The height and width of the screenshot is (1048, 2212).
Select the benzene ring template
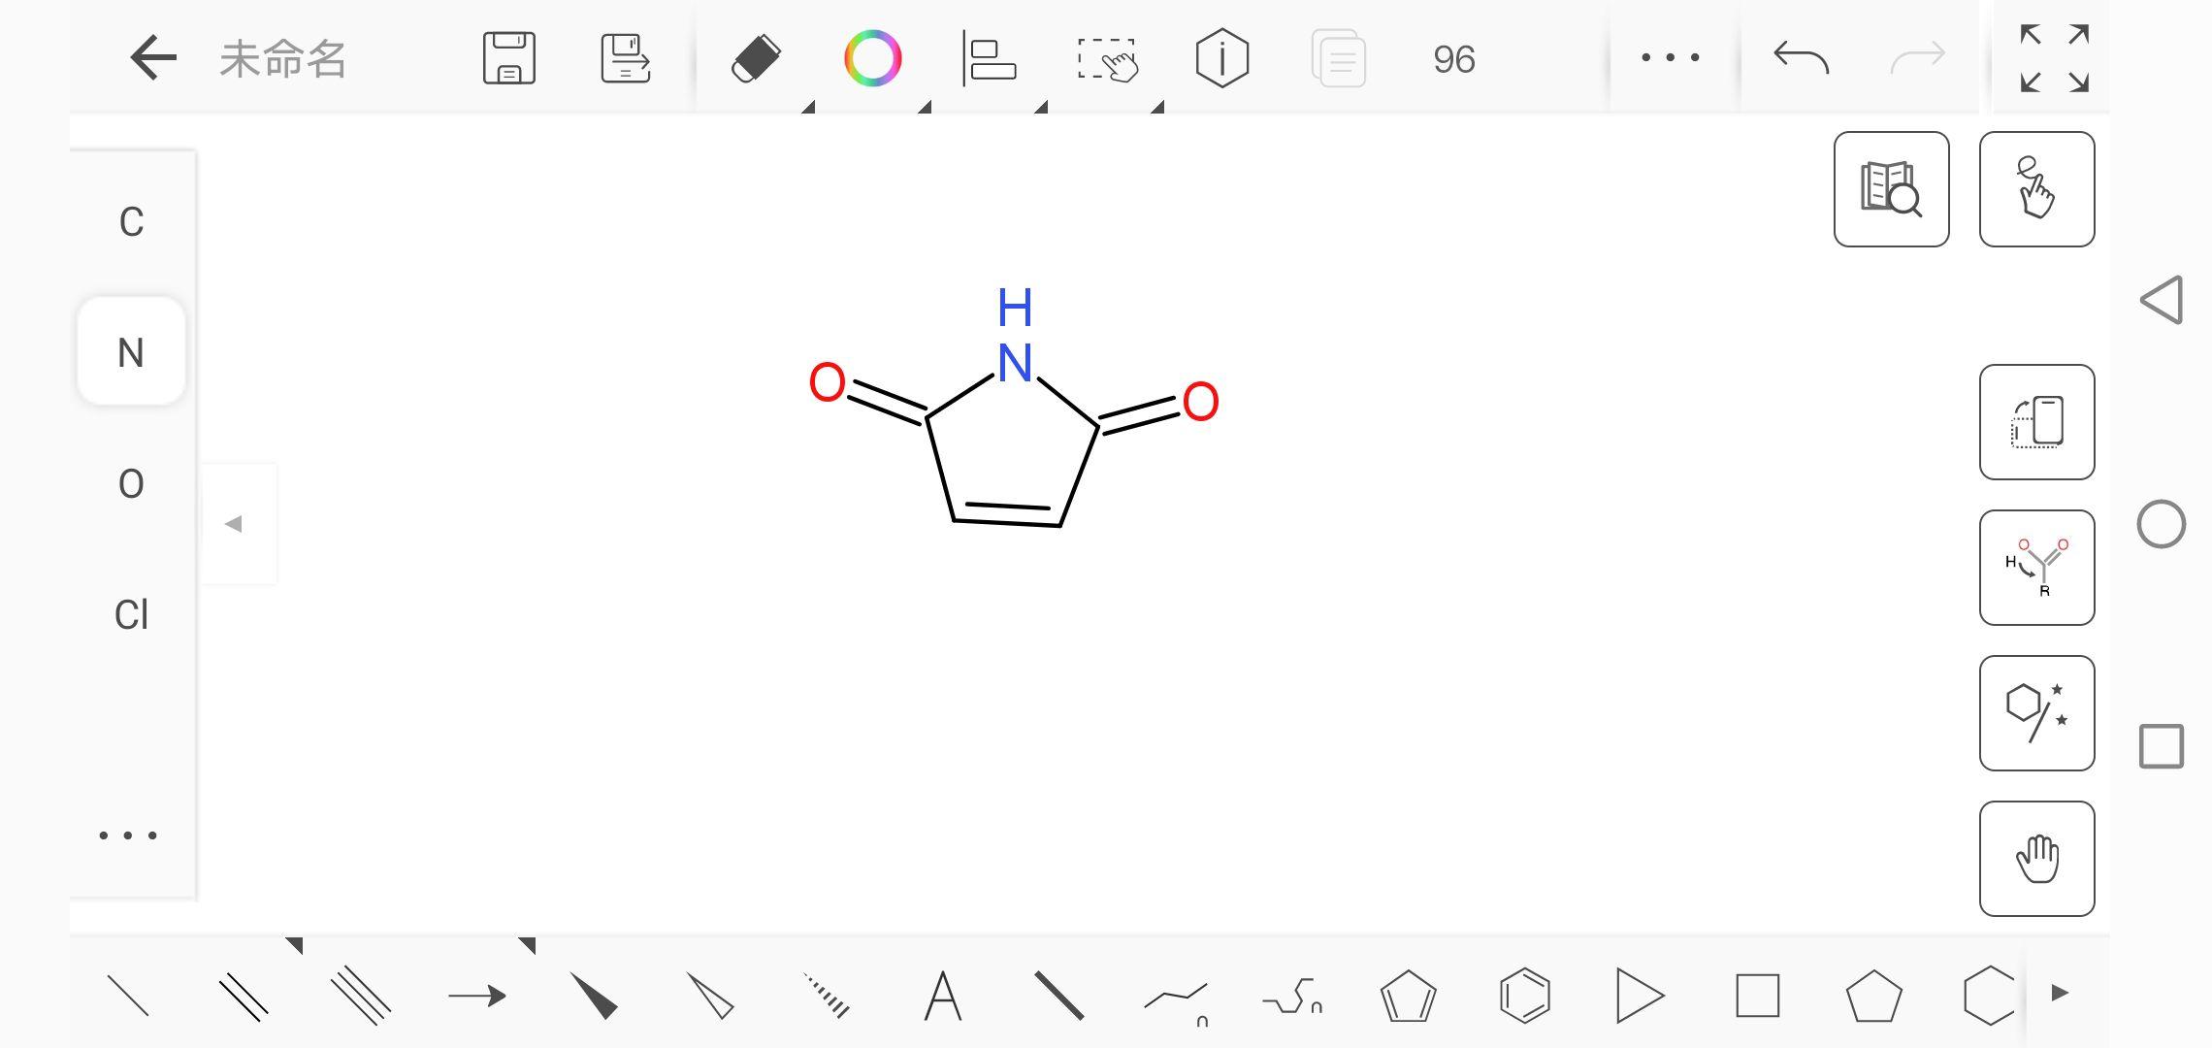click(1524, 996)
